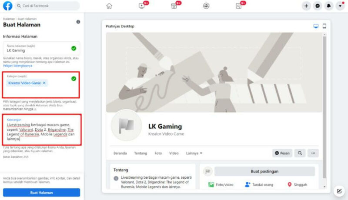Click the search icon on page preview
Screen dimensions: 348x200
click(300, 153)
